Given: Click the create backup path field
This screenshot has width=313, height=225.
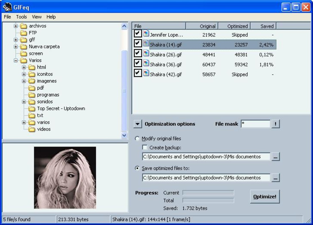Looking at the screenshot, I should tap(206, 157).
